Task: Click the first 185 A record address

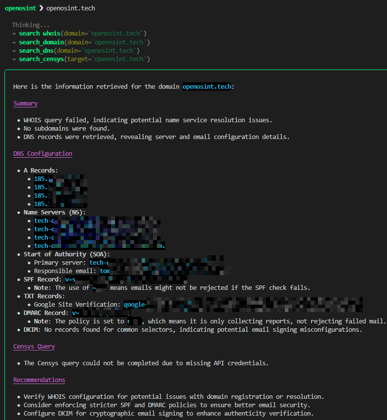Action: [x=60, y=179]
